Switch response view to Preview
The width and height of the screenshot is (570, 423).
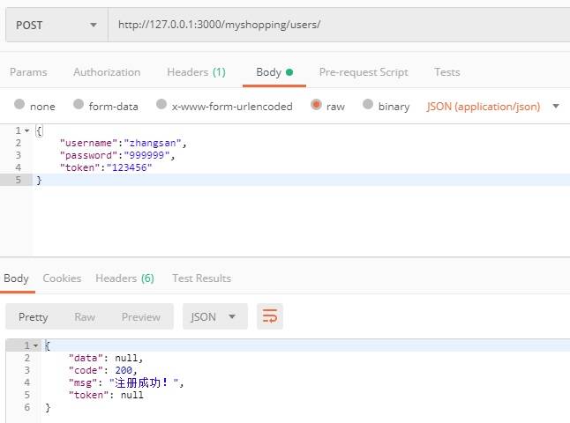(x=141, y=317)
